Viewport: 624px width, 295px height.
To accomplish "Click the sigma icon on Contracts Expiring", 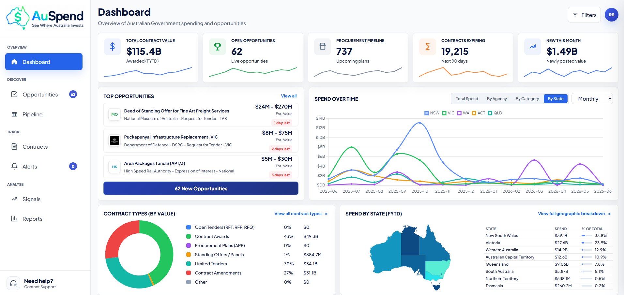I will [428, 47].
